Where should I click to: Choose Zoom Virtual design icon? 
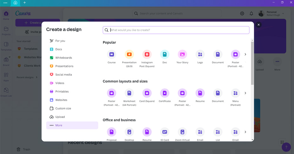182,132
